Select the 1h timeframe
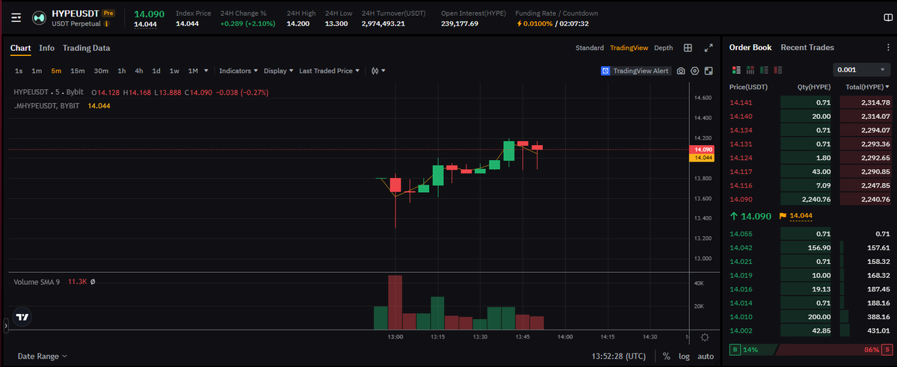This screenshot has width=897, height=367. pyautogui.click(x=121, y=71)
